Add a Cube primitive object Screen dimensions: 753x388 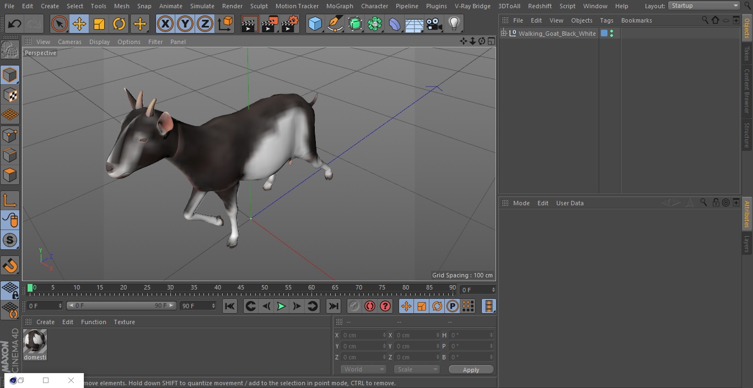pyautogui.click(x=315, y=24)
